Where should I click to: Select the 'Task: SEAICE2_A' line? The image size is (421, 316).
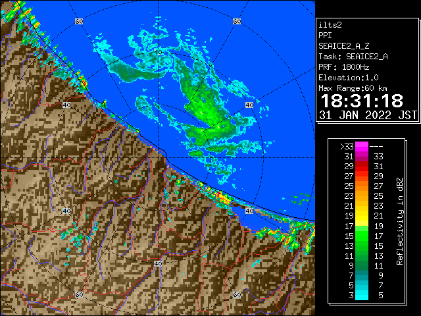(x=353, y=57)
